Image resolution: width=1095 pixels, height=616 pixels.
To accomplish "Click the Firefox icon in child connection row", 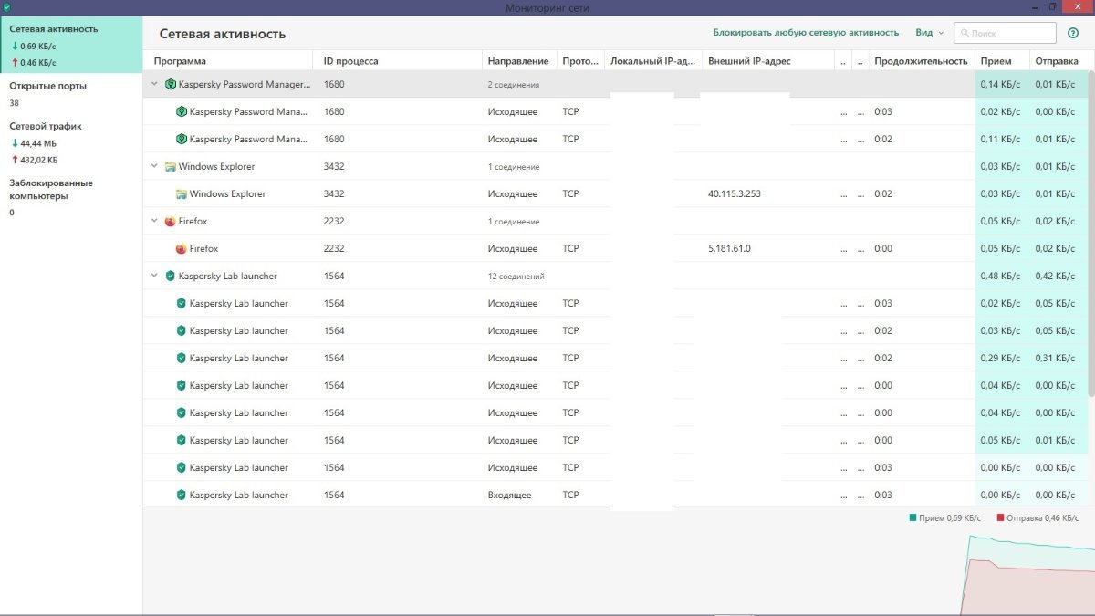I will tap(181, 248).
